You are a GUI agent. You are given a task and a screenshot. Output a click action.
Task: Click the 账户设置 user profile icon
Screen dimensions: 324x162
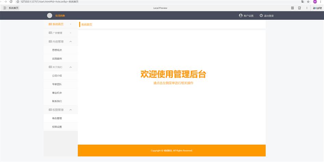coord(241,15)
